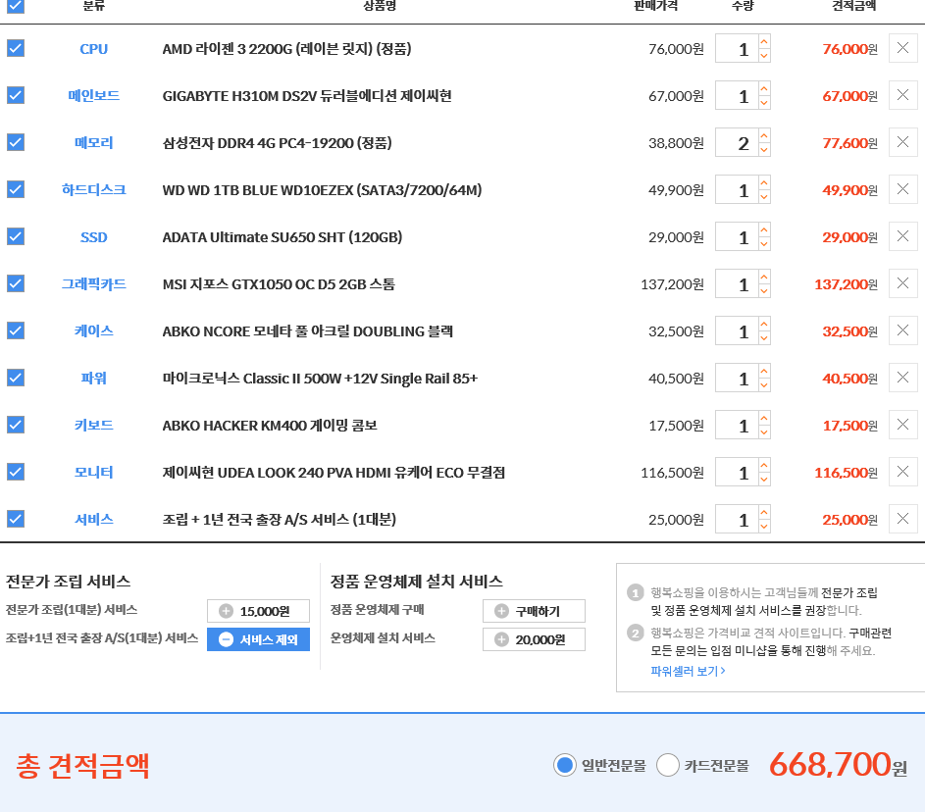This screenshot has width=925, height=812.
Task: Open the 모니터 category link
Action: coord(94,473)
